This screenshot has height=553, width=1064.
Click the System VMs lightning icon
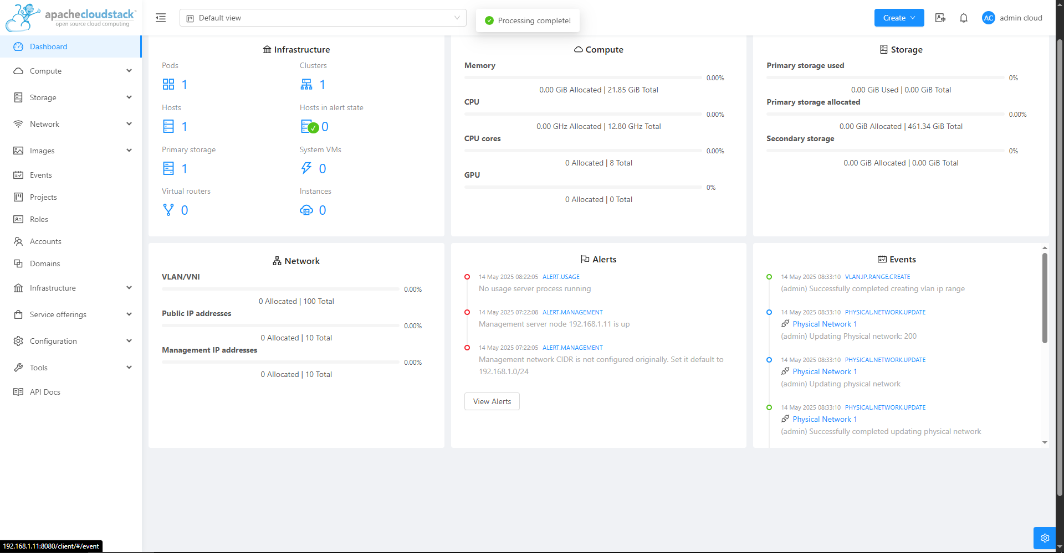[306, 168]
